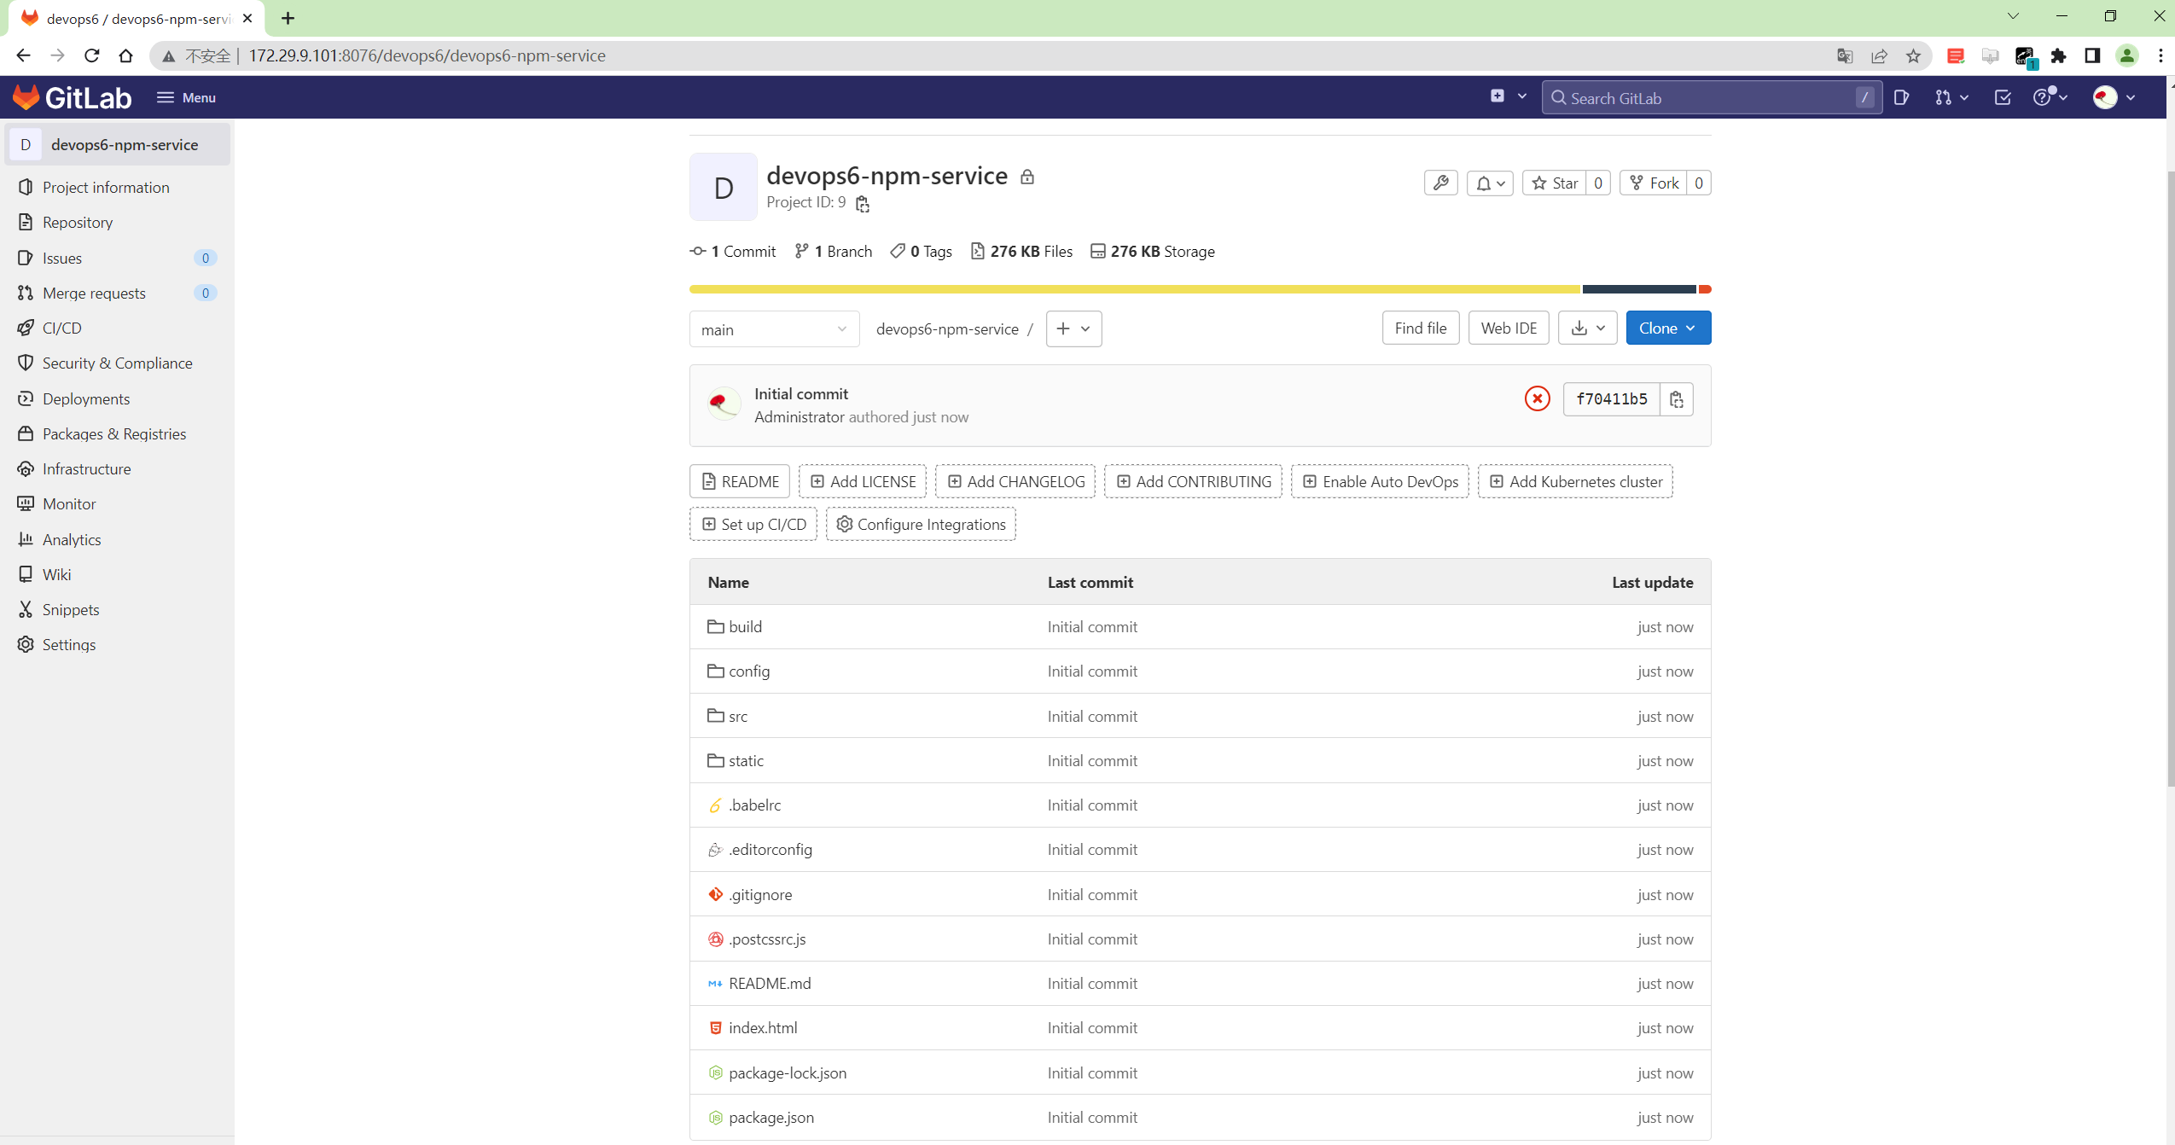Open the download source code dropdown

pos(1587,328)
